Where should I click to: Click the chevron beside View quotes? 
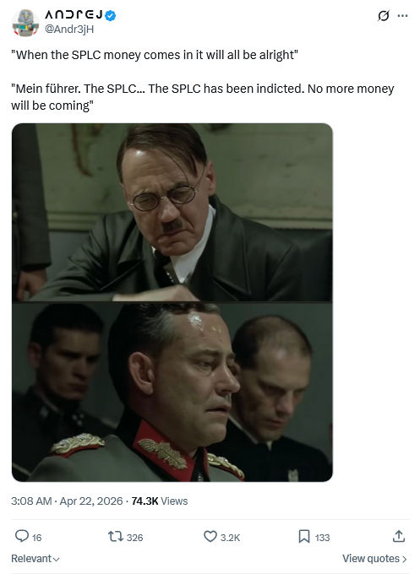[404, 559]
